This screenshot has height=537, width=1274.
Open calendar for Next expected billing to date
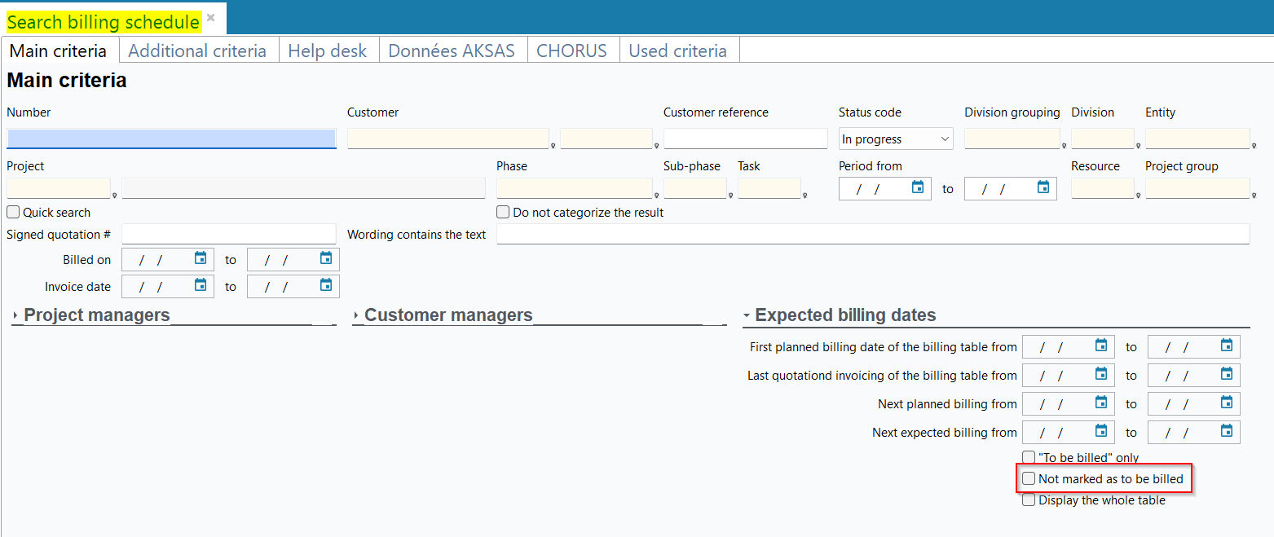[1227, 431]
